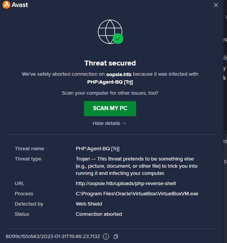Copy the threat ID with the copy icon

[116, 237]
